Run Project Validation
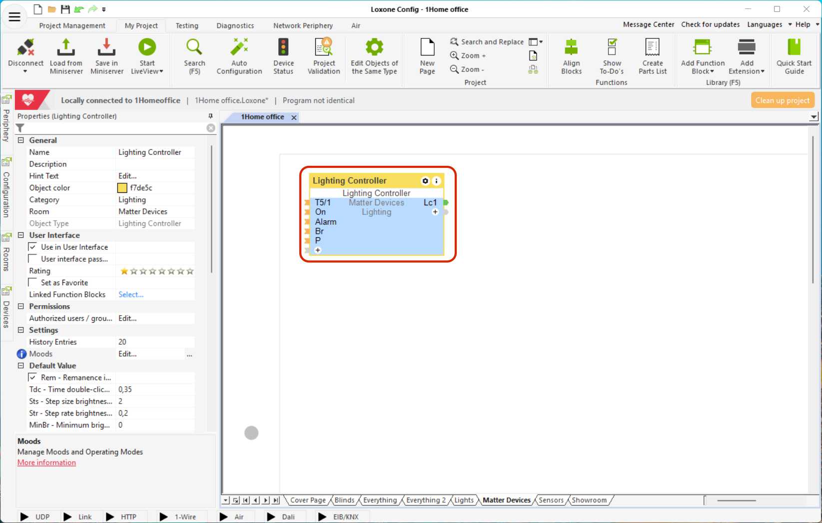The image size is (822, 523). pyautogui.click(x=324, y=48)
